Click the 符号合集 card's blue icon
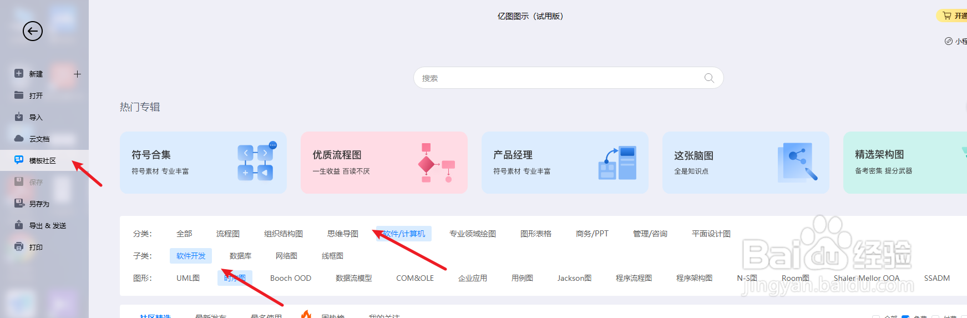Screen dimensions: 967x318 coord(256,162)
